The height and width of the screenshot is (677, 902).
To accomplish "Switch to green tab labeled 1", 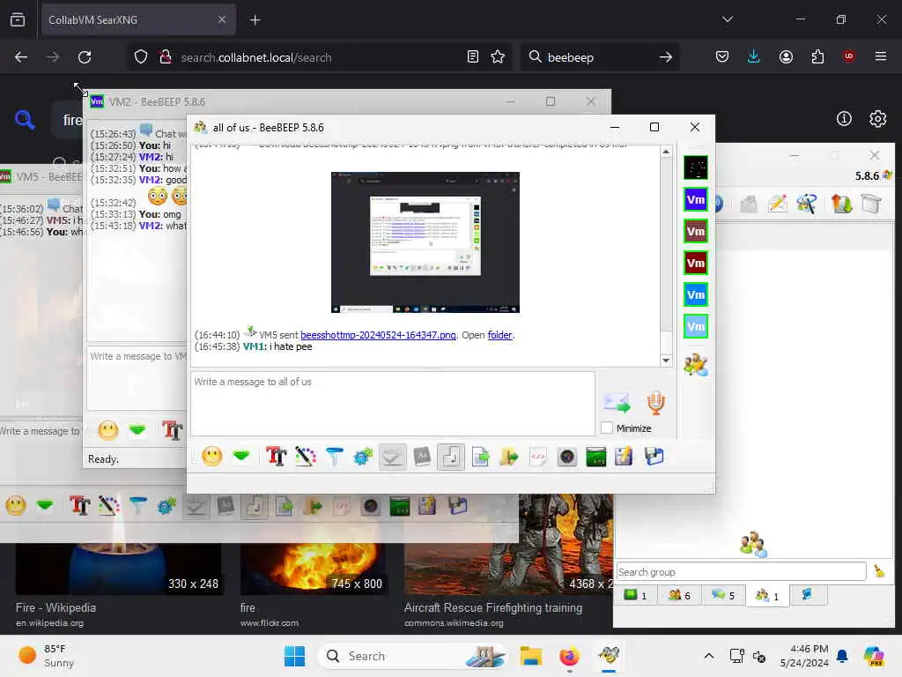I will 636,595.
